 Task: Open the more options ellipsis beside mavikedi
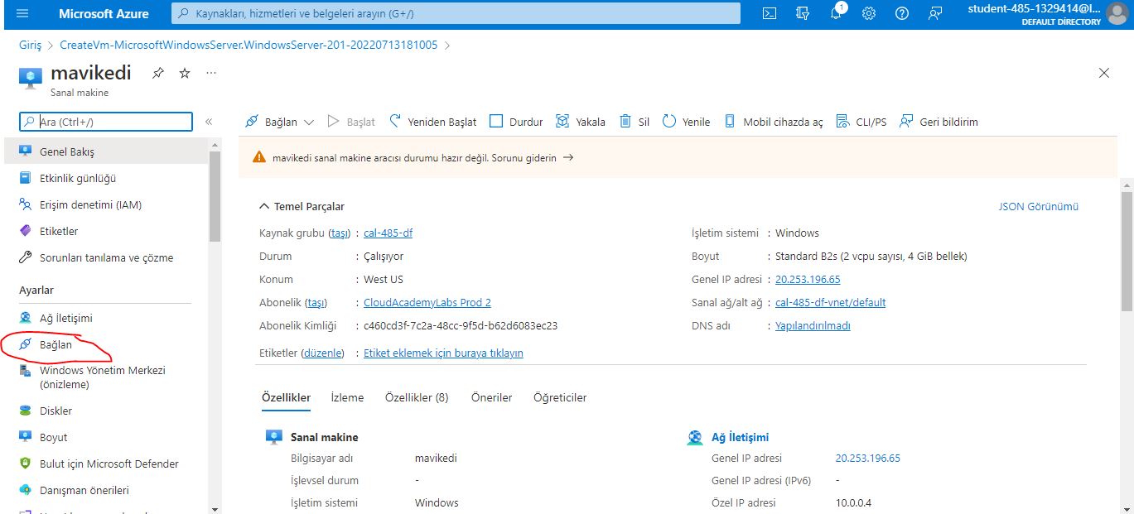(x=211, y=73)
